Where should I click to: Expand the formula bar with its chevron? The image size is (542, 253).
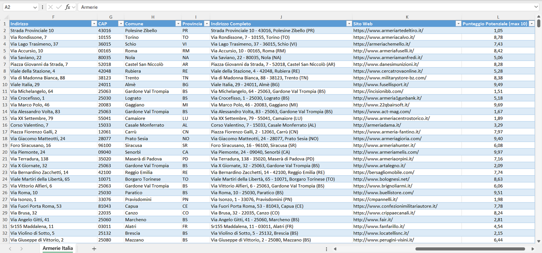[x=73, y=7]
